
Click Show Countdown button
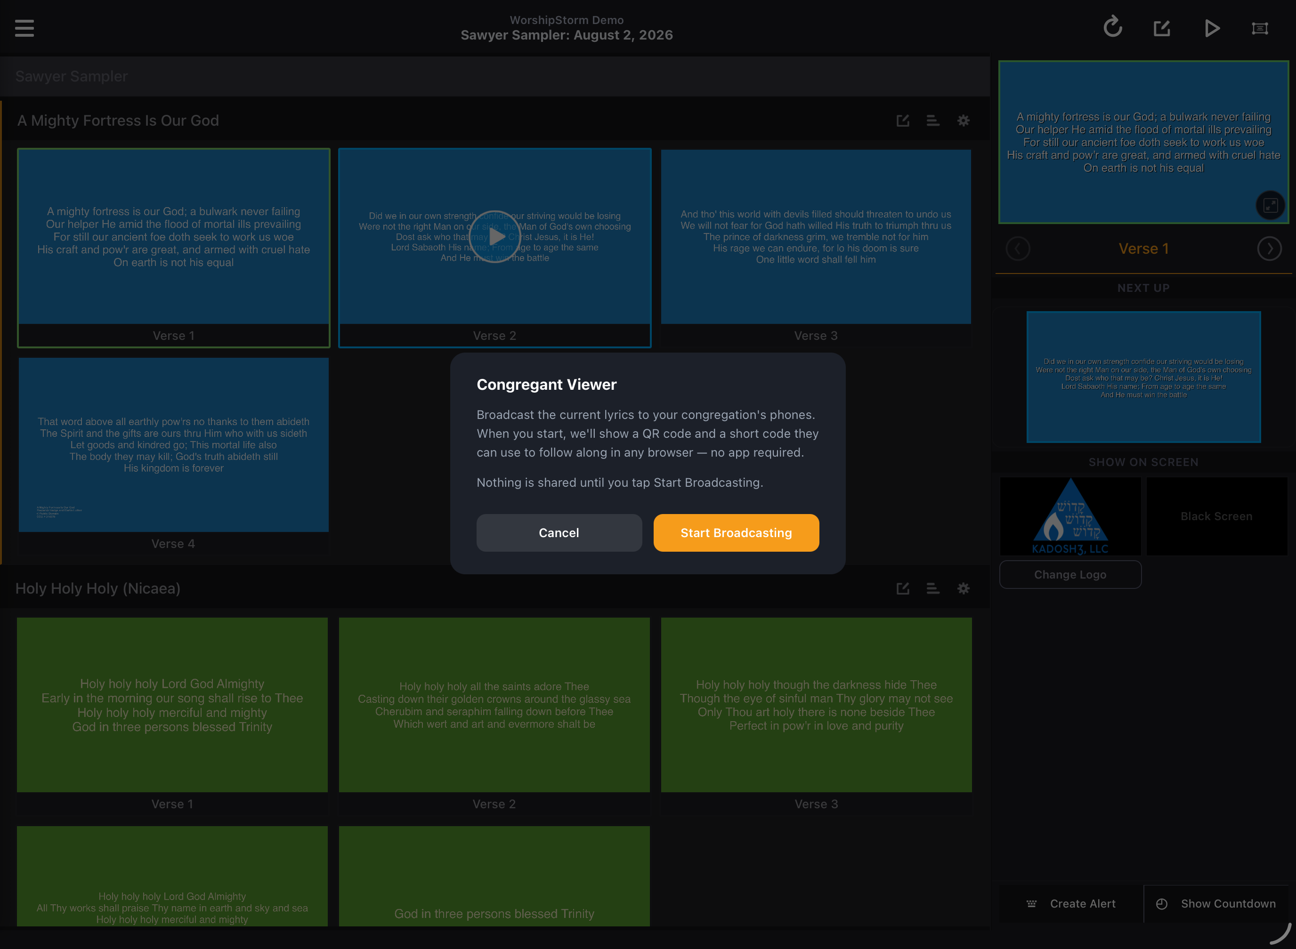(1216, 904)
